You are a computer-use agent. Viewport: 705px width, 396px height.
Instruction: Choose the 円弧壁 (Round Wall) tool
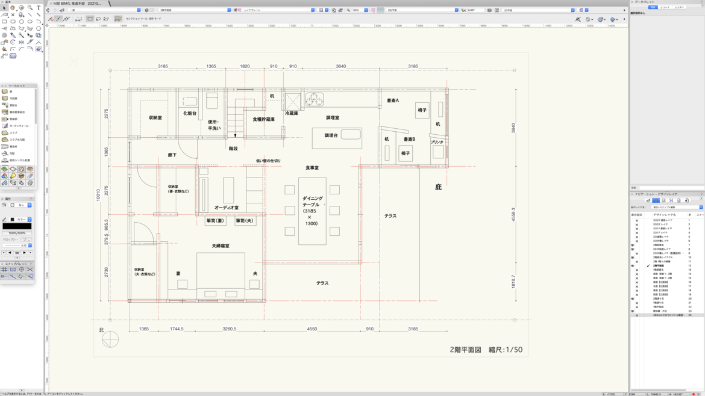tap(13, 98)
